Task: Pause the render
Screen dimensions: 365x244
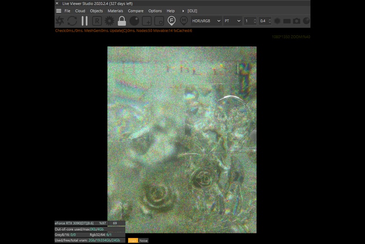Action: (x=84, y=21)
